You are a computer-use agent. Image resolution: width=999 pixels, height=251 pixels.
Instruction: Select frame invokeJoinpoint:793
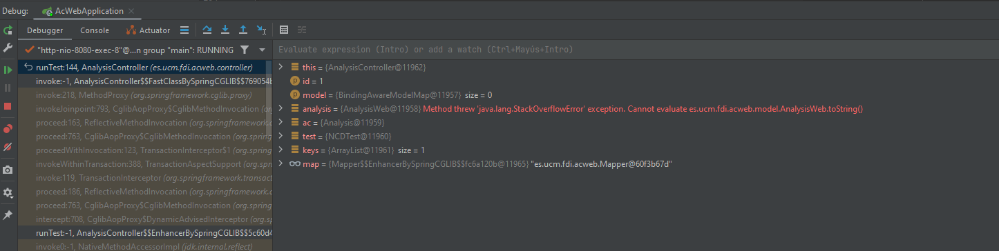(x=146, y=109)
